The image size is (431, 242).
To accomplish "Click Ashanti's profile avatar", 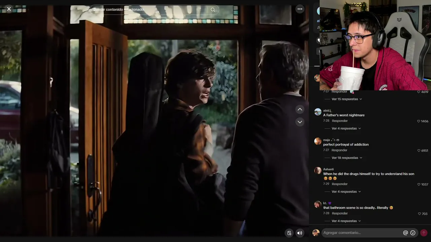I will pyautogui.click(x=318, y=170).
